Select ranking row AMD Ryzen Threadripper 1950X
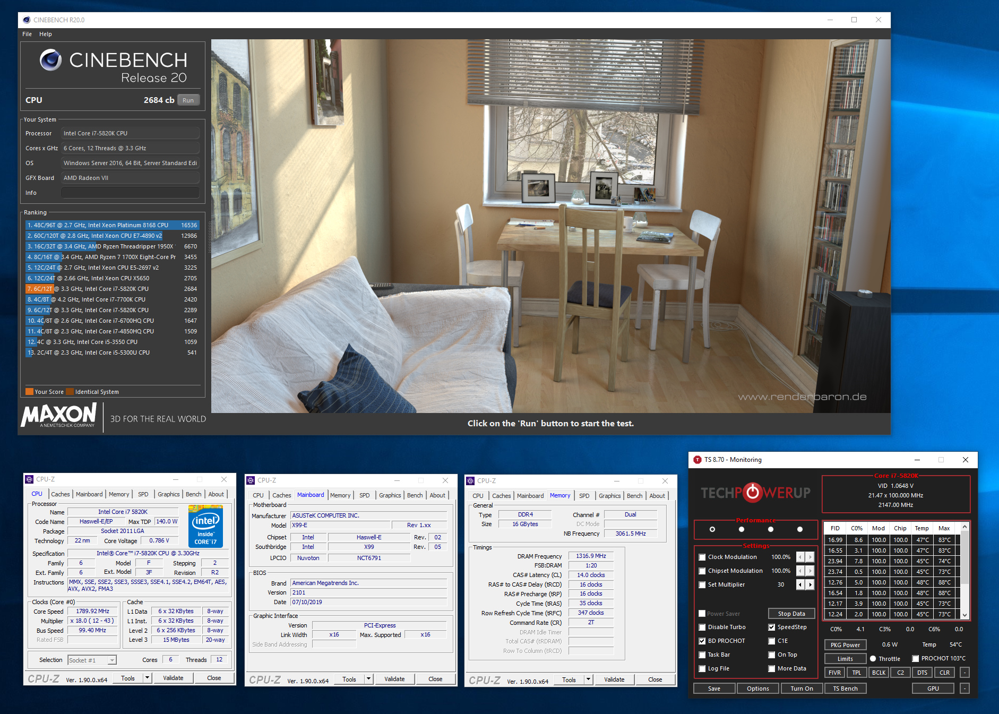999x714 pixels. (112, 246)
